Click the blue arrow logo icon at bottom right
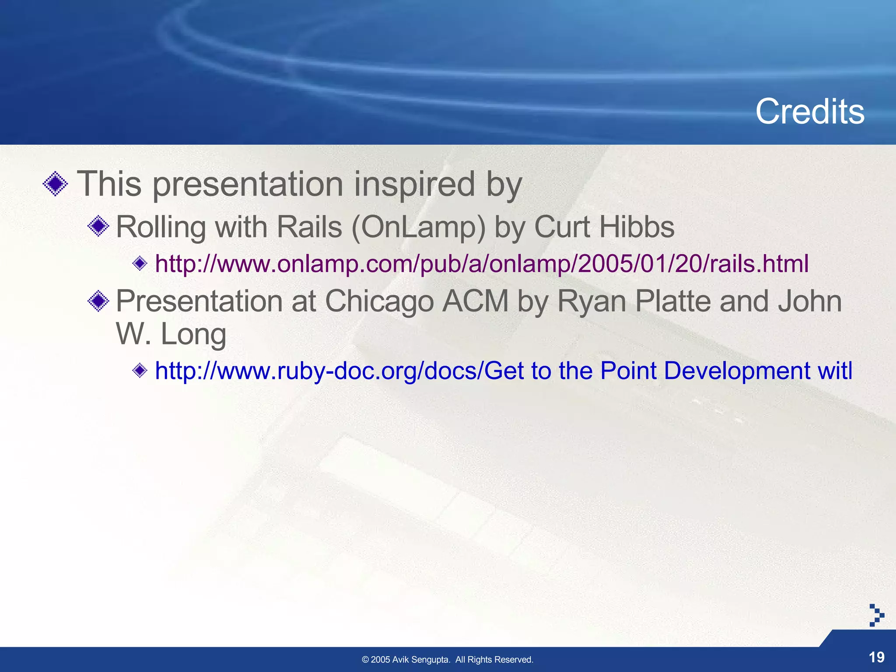Image resolution: width=896 pixels, height=672 pixels. 876,615
